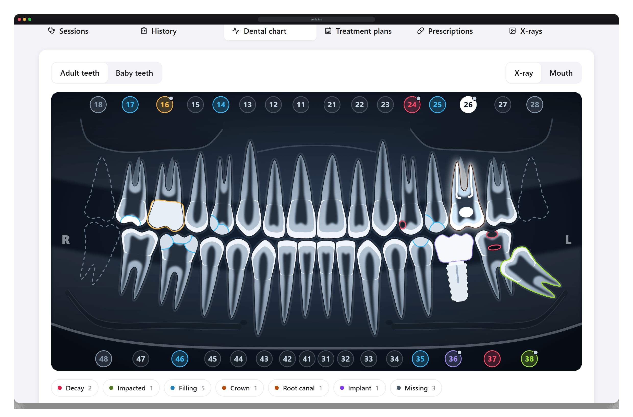Select the X-ray view mode
The image size is (633, 417).
[524, 73]
